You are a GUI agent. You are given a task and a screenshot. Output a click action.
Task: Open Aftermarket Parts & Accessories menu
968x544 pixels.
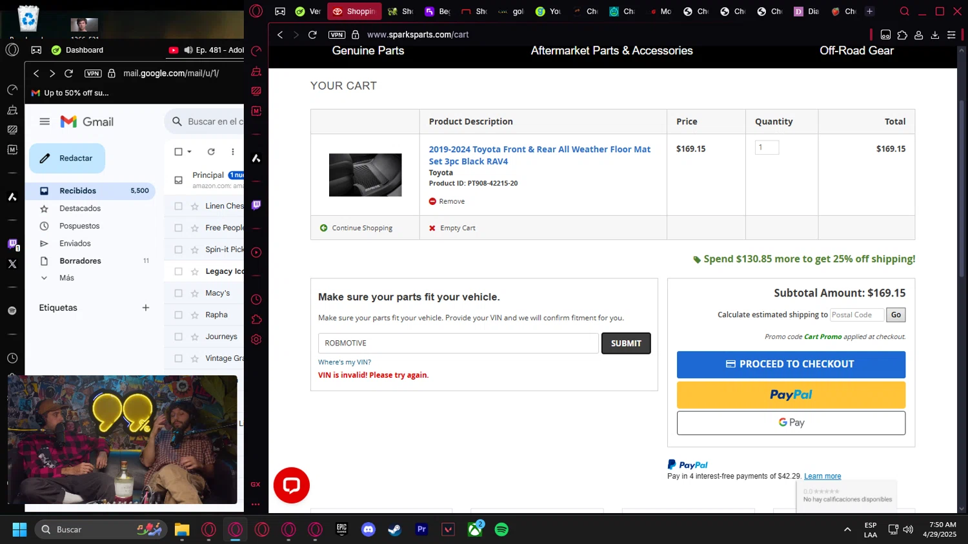[x=612, y=50]
